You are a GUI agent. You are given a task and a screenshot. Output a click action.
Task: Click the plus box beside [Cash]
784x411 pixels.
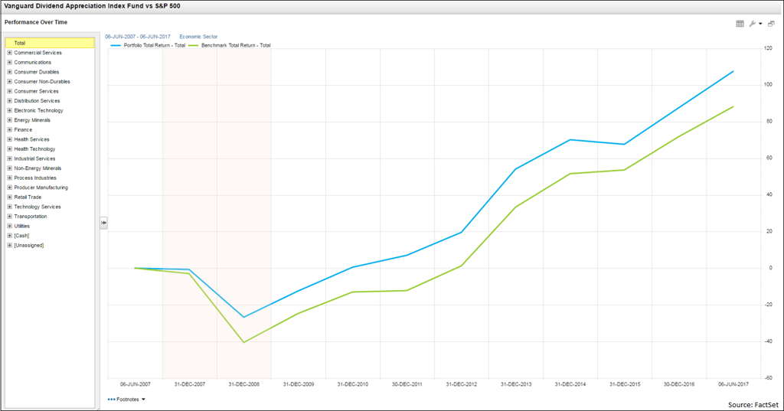(x=9, y=236)
